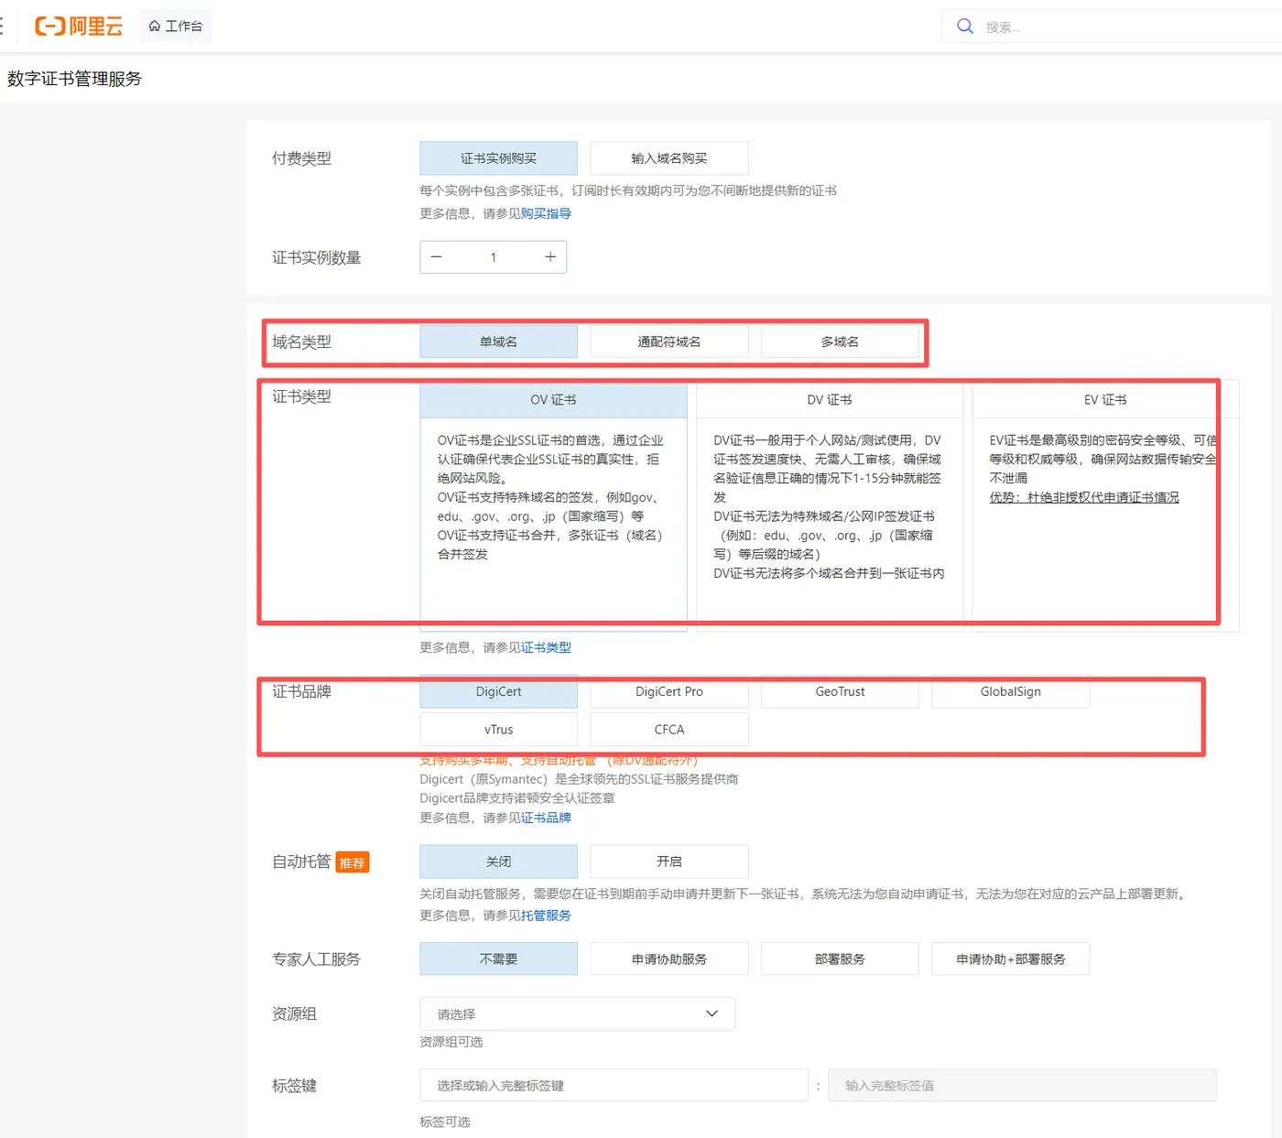
Task: Choose 通配符域名 domain type
Action: pos(669,341)
